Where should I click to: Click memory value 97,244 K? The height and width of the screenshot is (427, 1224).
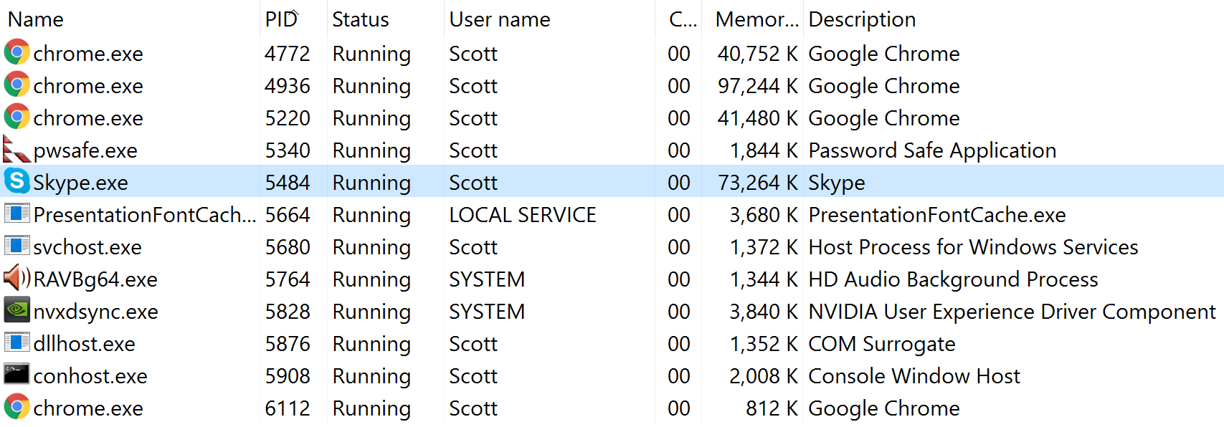click(x=758, y=86)
